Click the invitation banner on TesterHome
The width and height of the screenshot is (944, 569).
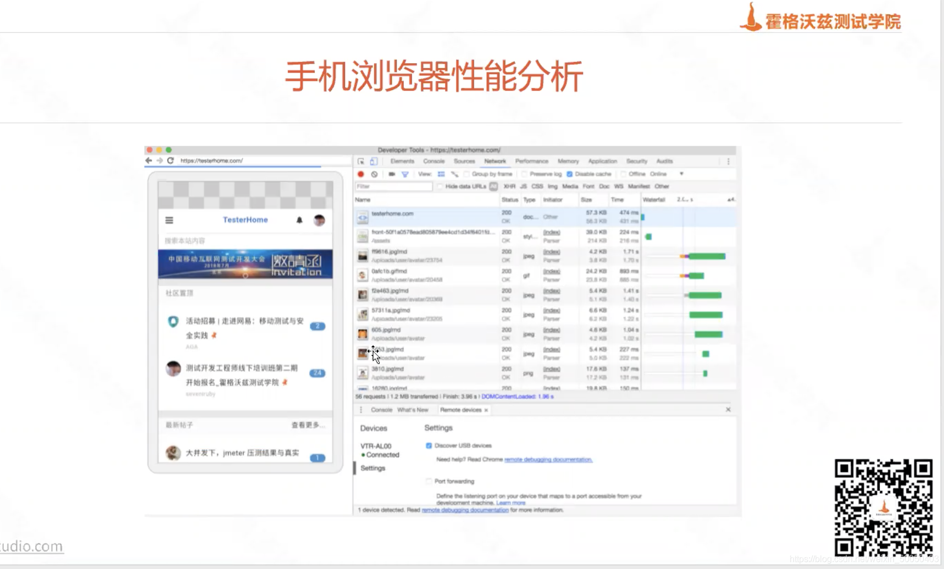[x=246, y=265]
